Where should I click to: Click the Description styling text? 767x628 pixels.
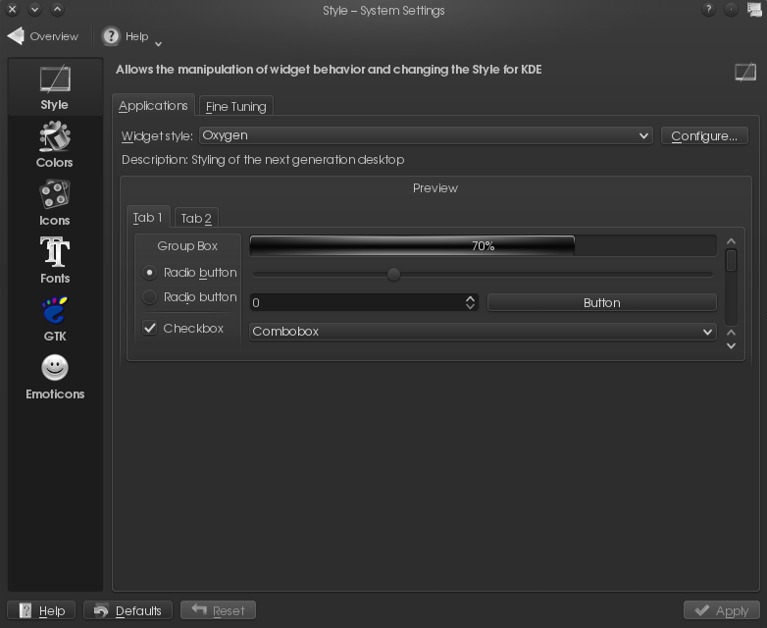pos(263,160)
